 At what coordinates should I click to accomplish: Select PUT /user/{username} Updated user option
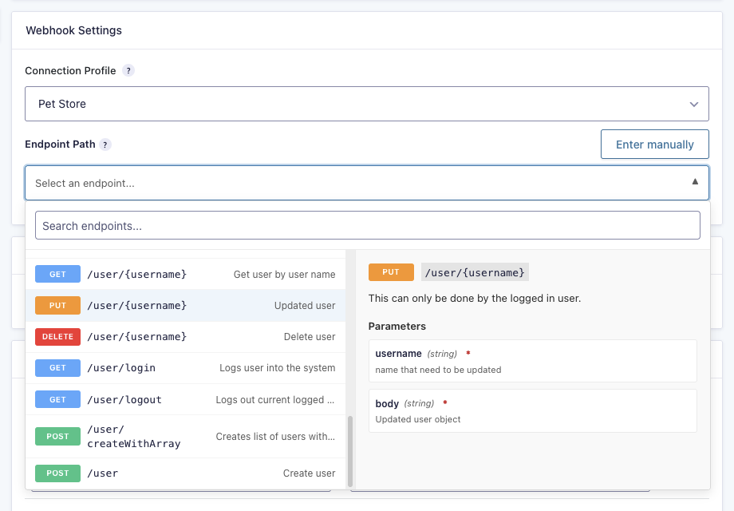[x=185, y=305]
